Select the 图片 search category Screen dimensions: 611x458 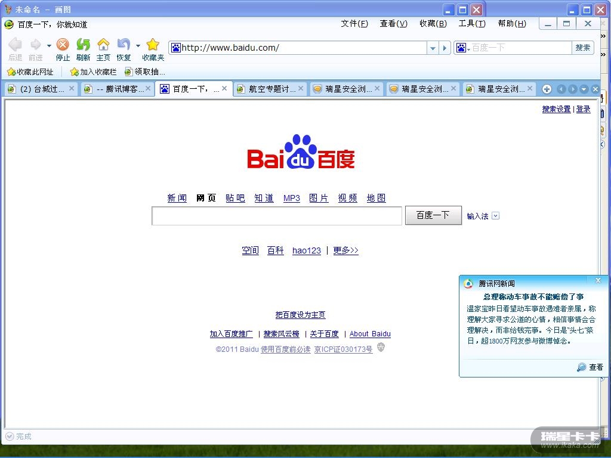tap(319, 198)
